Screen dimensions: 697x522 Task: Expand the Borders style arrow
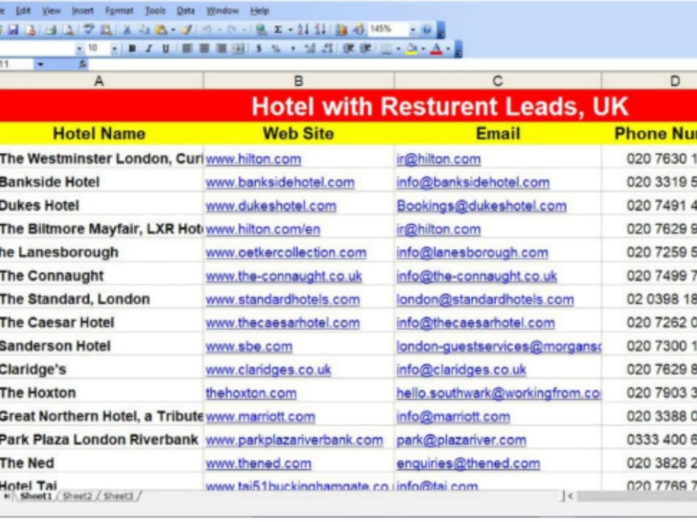398,49
